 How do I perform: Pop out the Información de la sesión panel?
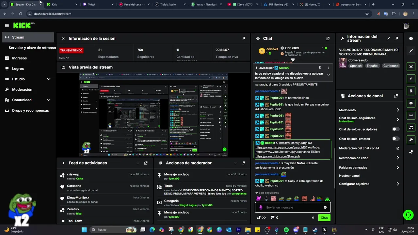pyautogui.click(x=243, y=39)
